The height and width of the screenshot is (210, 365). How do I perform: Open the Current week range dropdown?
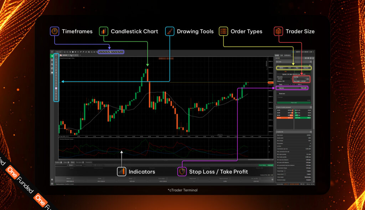pyautogui.click(x=79, y=165)
